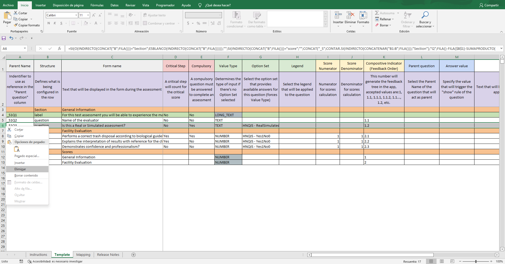Click the select-all corner triangle
The height and width of the screenshot is (264, 505).
point(3,57)
